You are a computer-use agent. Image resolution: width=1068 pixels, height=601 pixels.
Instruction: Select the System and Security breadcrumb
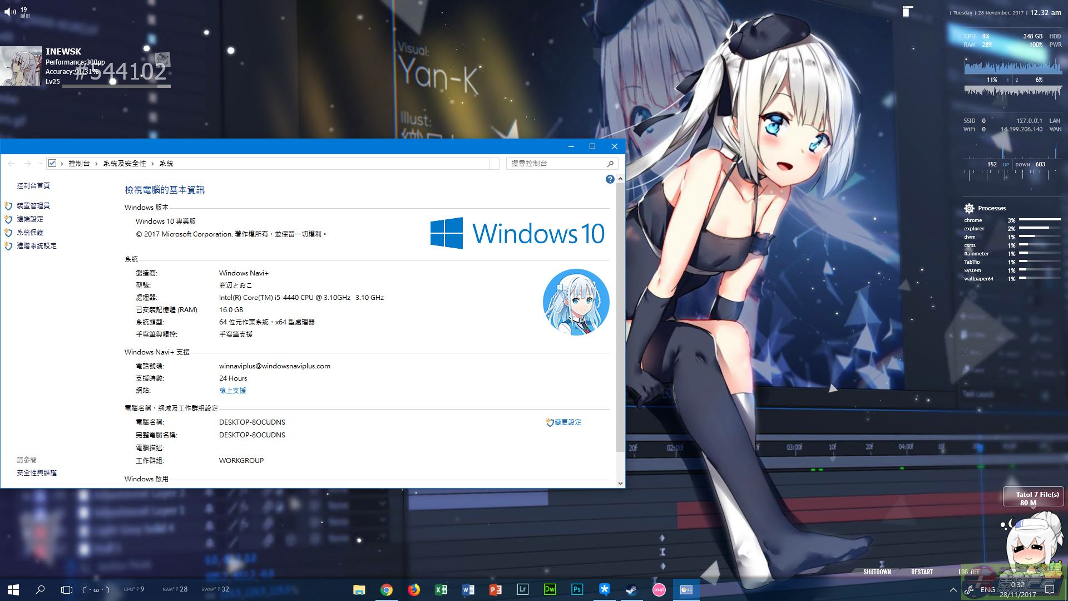(125, 164)
